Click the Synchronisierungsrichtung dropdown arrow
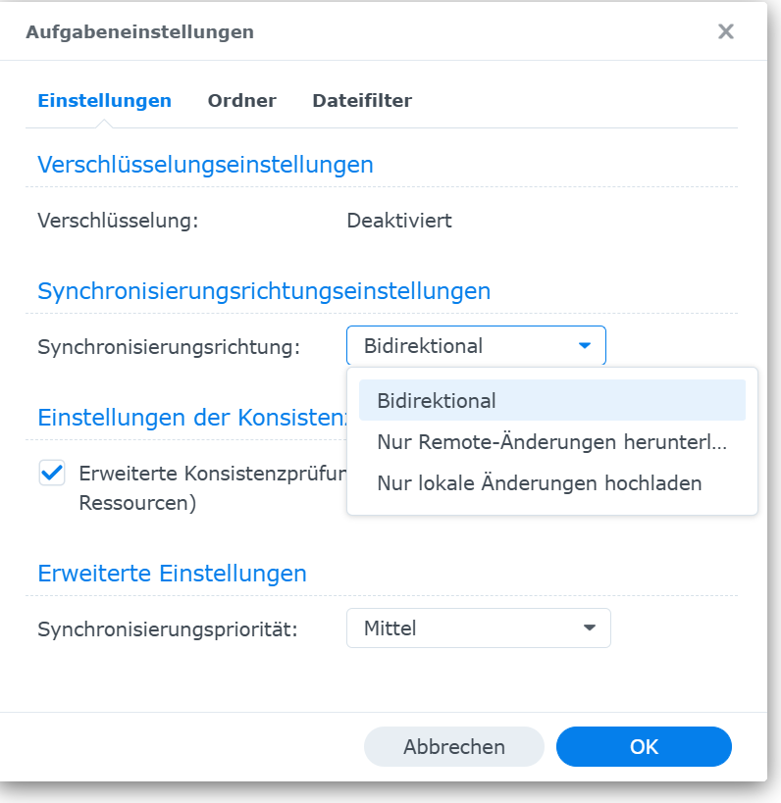 click(585, 346)
